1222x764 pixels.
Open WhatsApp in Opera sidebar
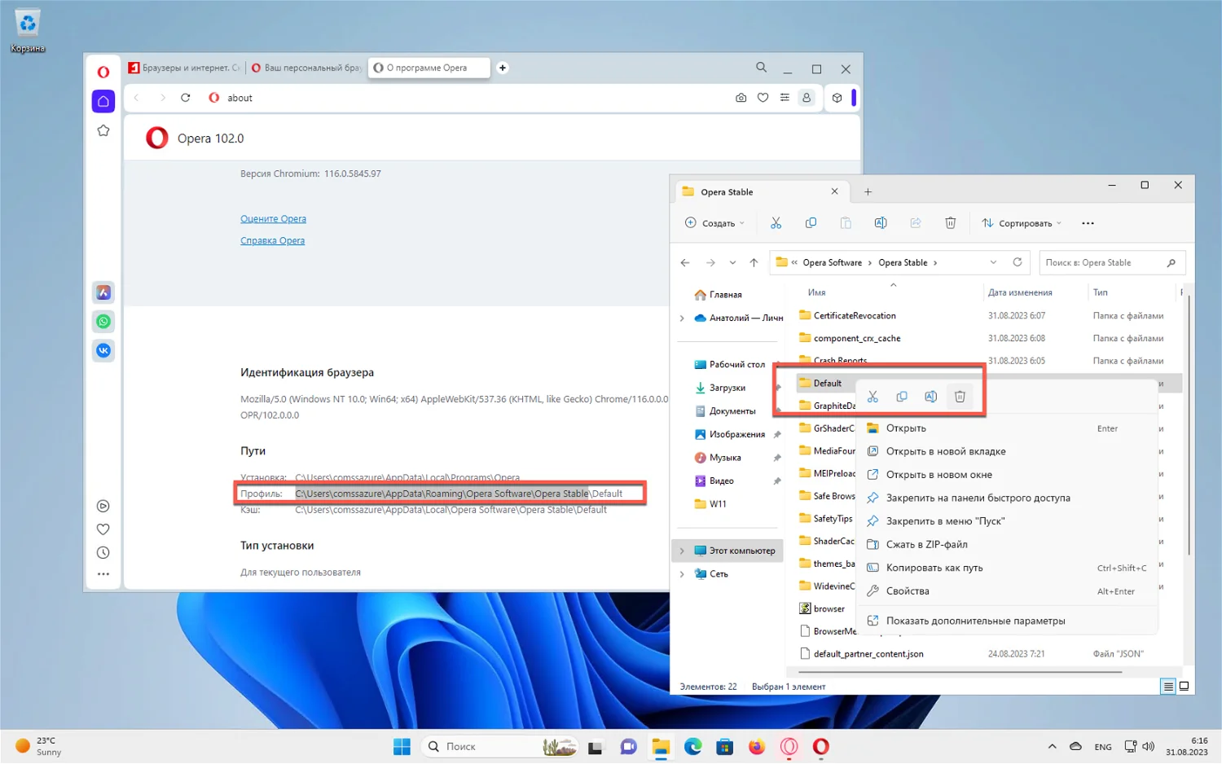point(103,322)
